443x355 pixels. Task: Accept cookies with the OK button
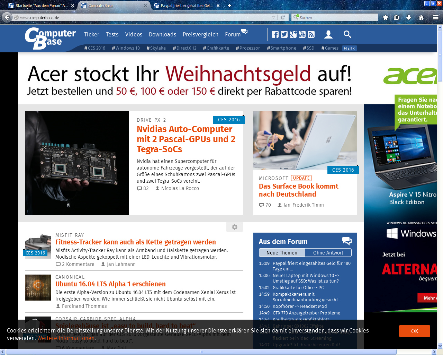[415, 331]
